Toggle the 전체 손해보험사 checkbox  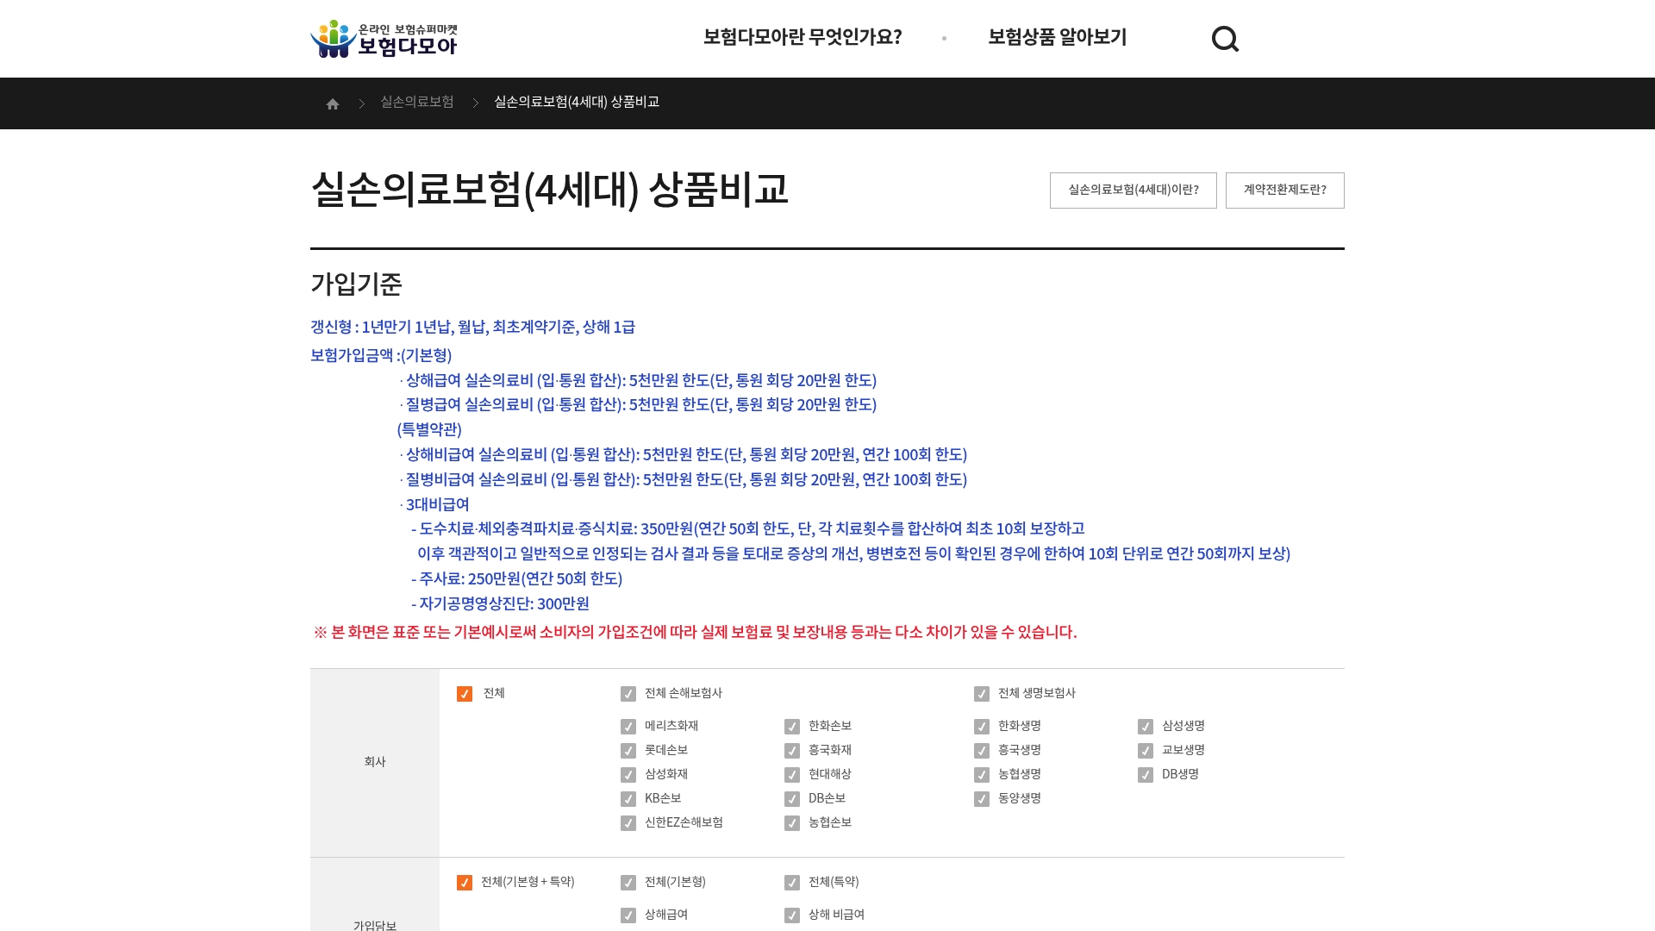click(x=628, y=693)
